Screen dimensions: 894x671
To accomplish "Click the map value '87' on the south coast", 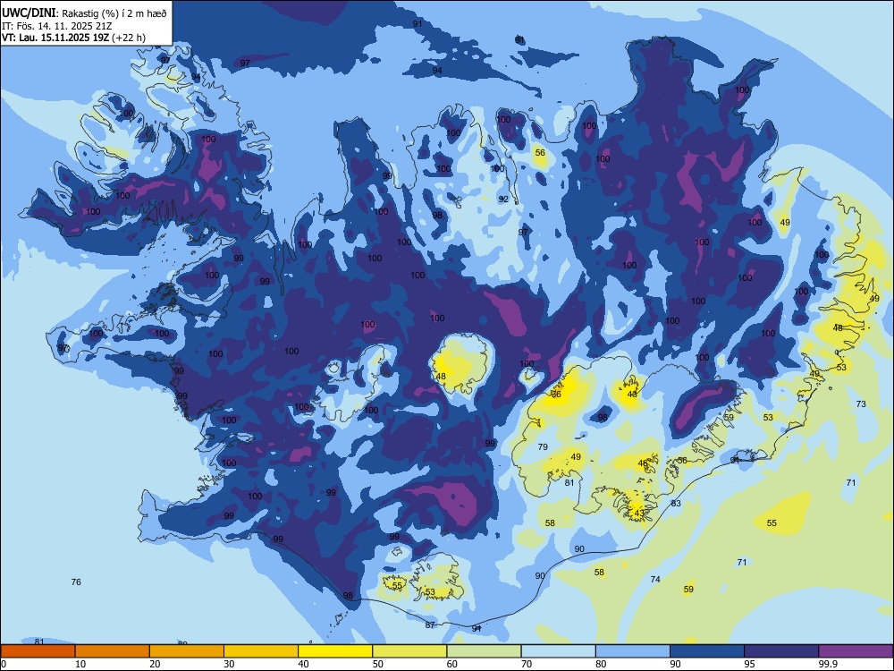I will pos(430,624).
